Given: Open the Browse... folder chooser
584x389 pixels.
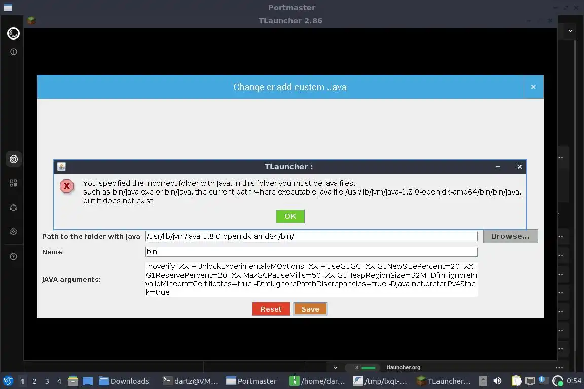Looking at the screenshot, I should tap(510, 236).
